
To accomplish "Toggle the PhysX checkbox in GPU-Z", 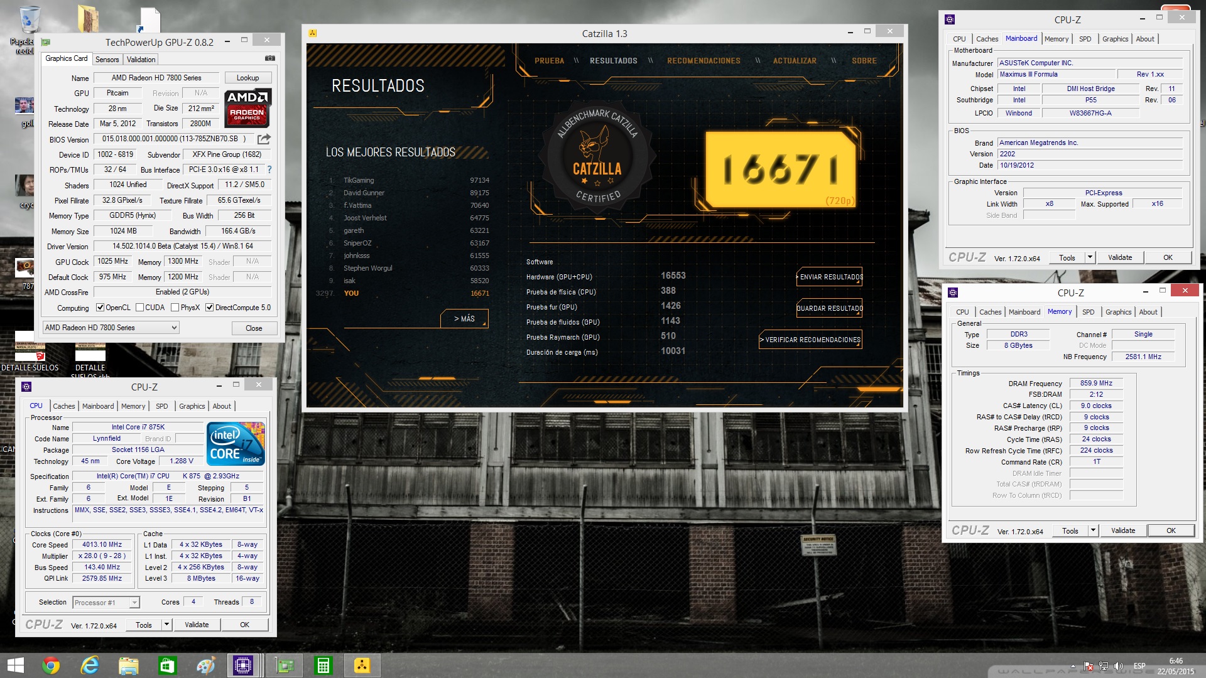I will (175, 308).
